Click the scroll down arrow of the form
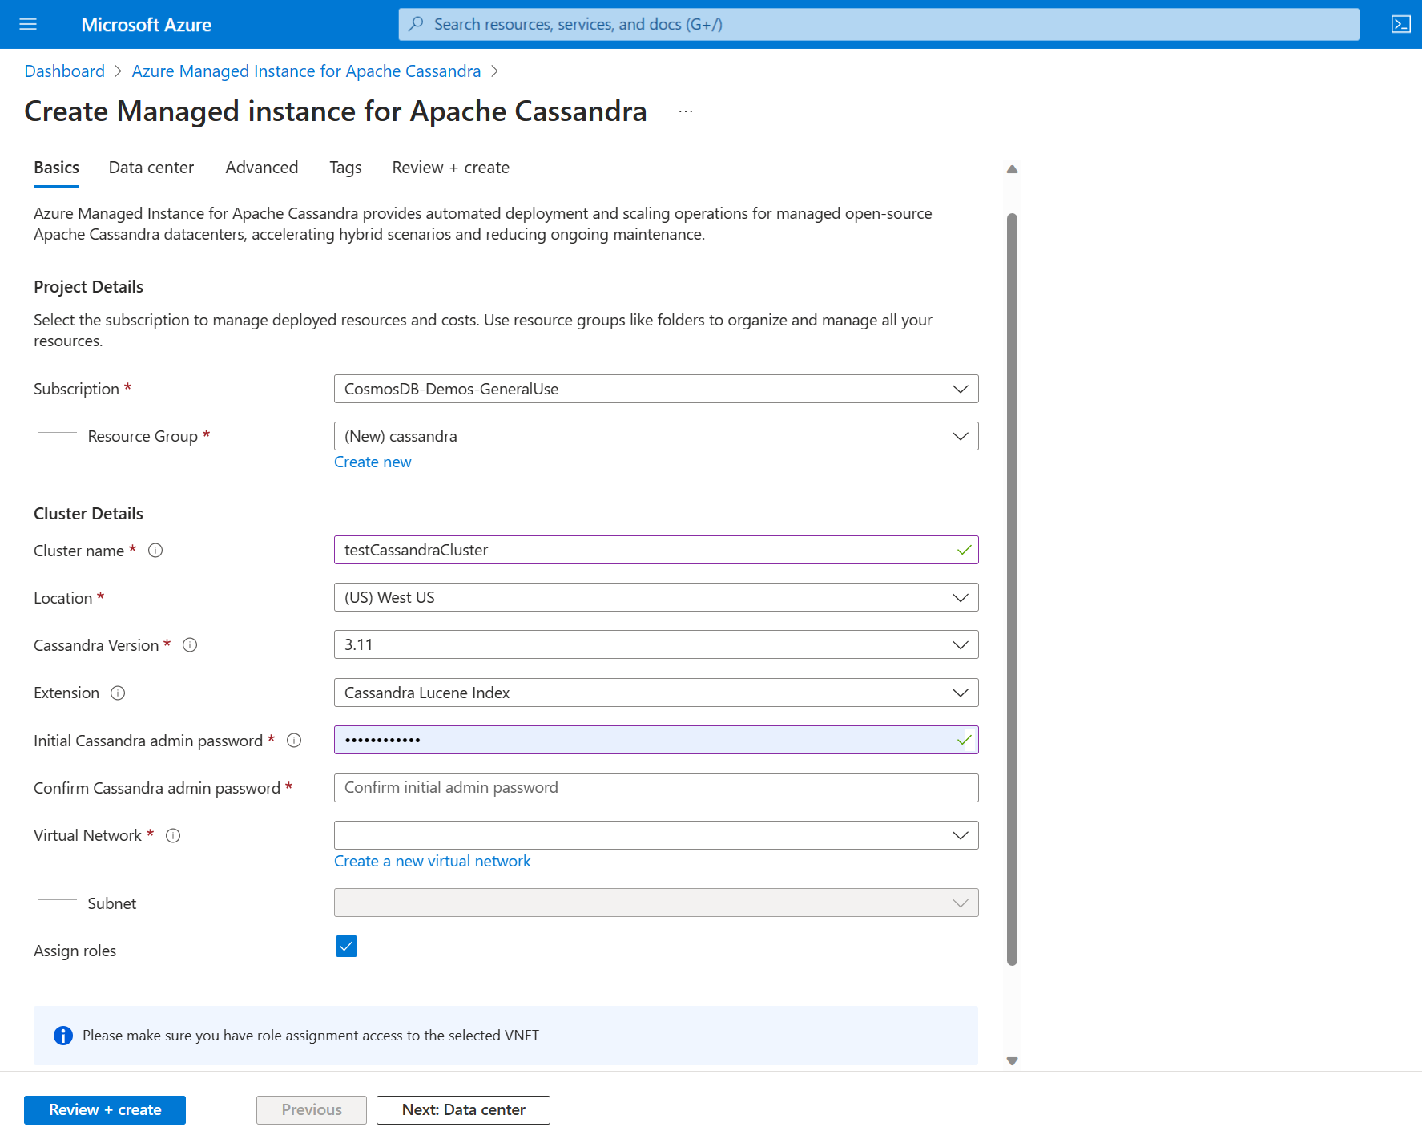1422x1147 pixels. point(1012,1061)
